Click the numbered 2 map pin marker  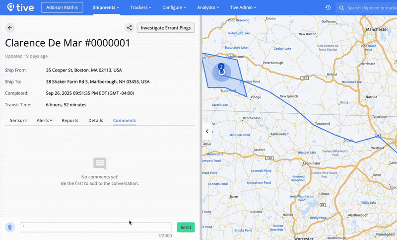221,67
